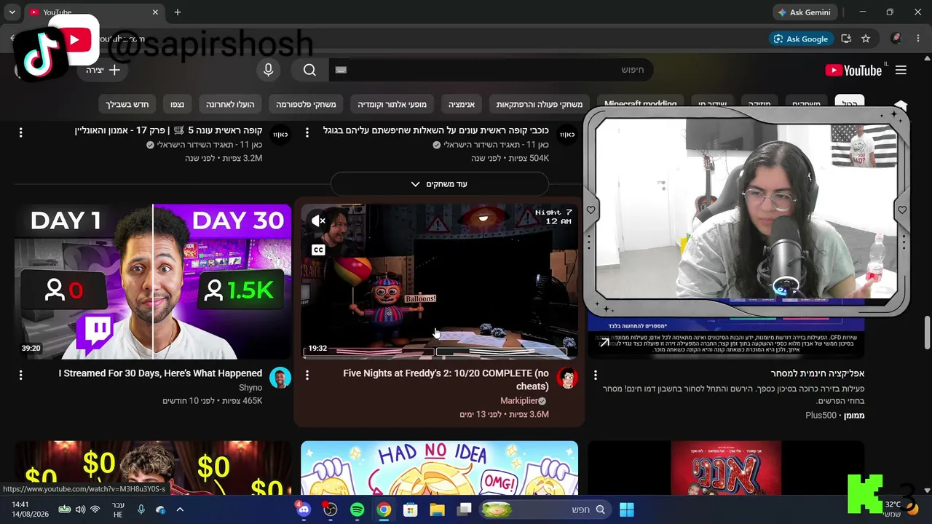Open the Shyno channel avatar
Screen dimensions: 932x524
280,378
